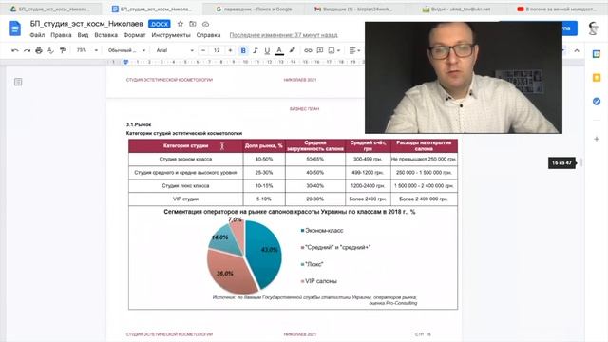Run spell check with the toolbar icon
Image resolution: width=608 pixels, height=342 pixels.
pos(50,50)
